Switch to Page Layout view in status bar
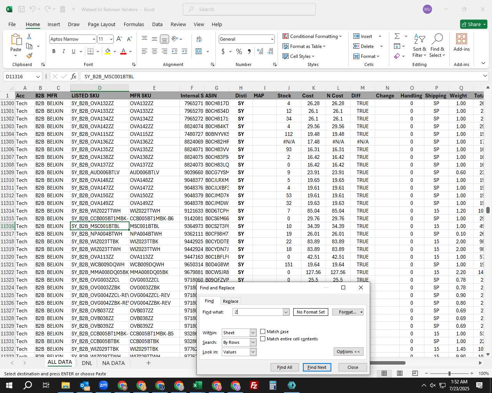 pyautogui.click(x=400, y=373)
